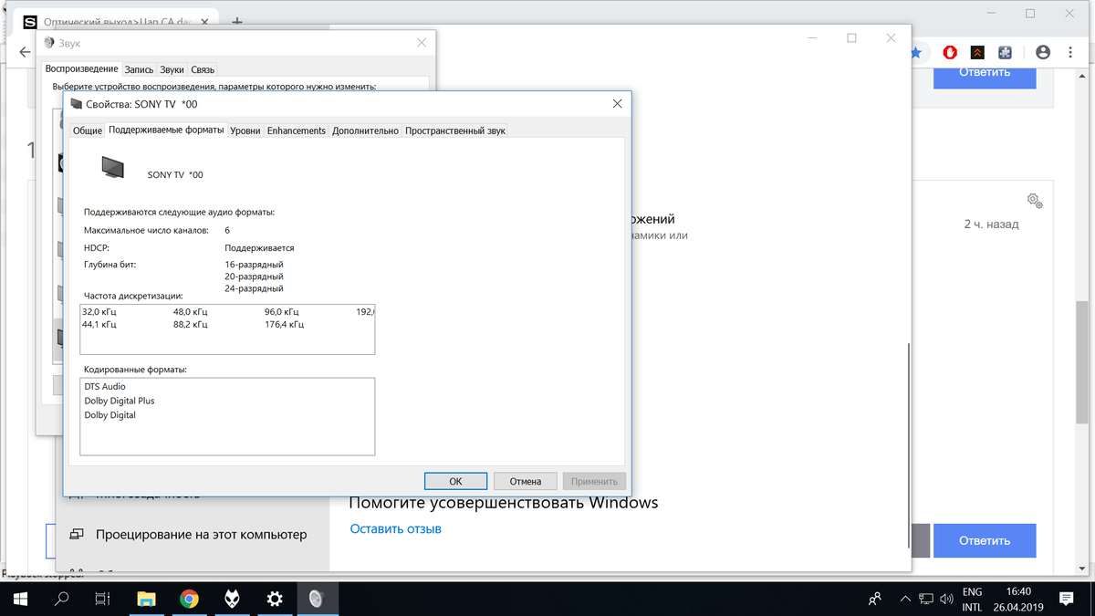The width and height of the screenshot is (1095, 616).
Task: Open the Пространственный звук tab
Action: tap(454, 131)
